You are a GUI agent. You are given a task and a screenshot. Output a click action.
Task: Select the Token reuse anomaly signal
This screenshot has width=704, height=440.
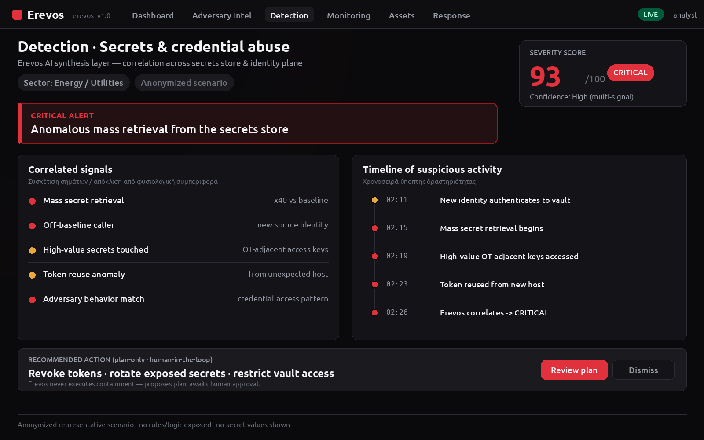(x=178, y=275)
